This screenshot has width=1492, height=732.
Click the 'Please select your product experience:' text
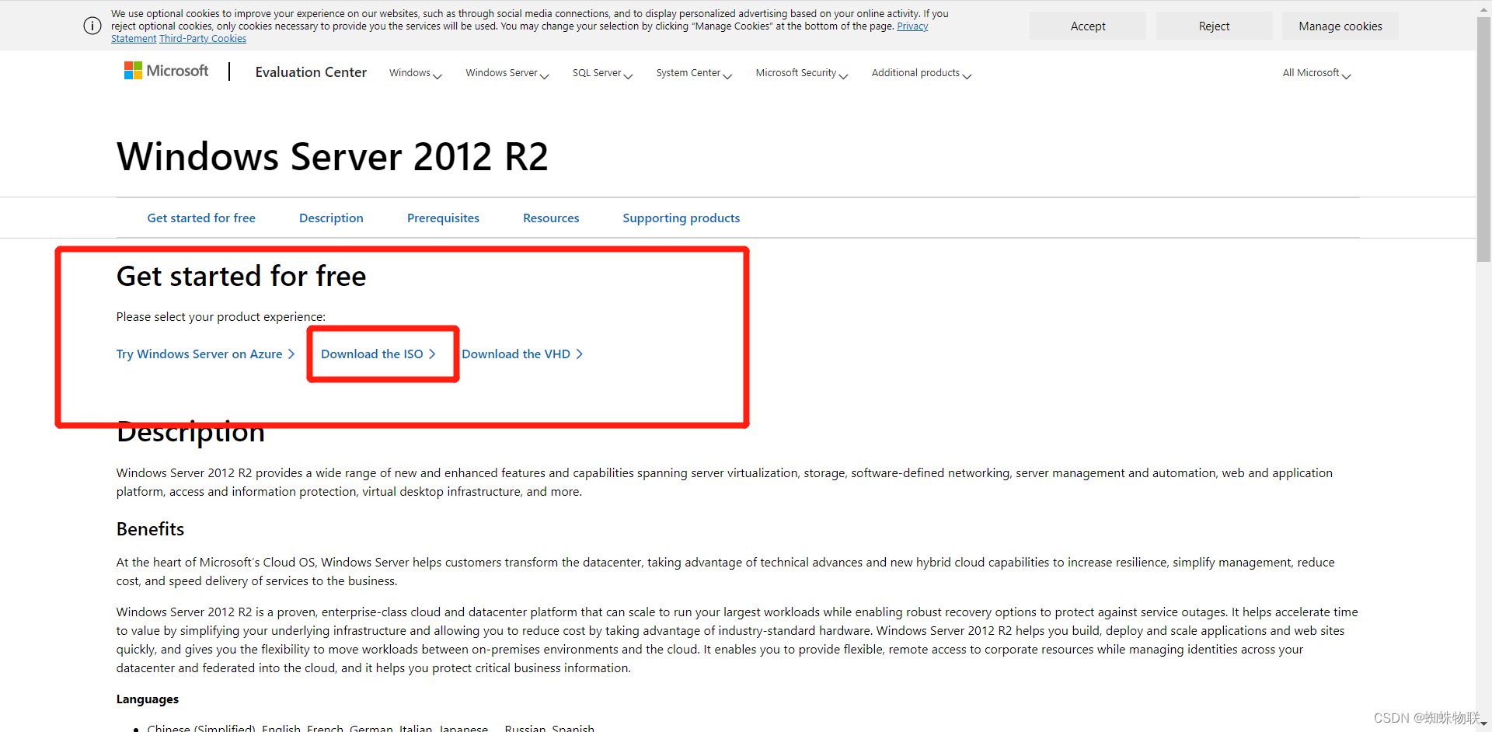(221, 317)
